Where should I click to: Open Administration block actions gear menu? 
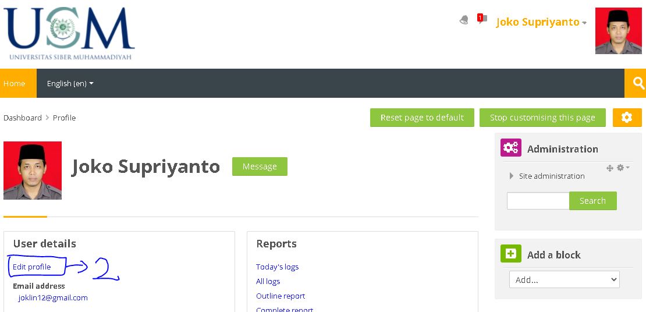tap(622, 168)
